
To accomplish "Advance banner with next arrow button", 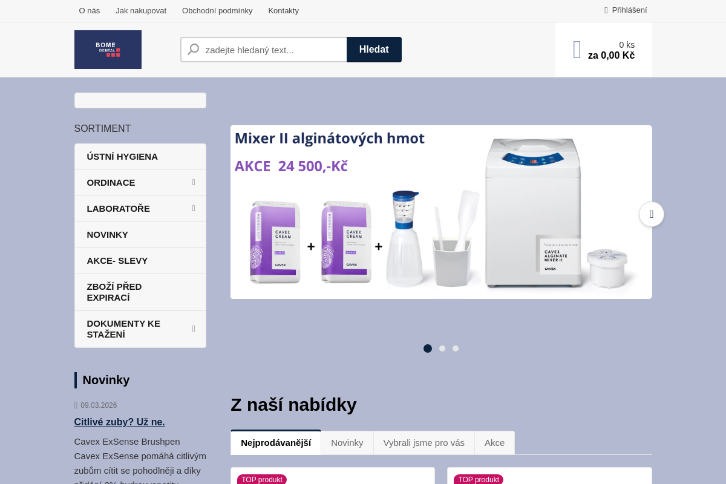I will [652, 214].
